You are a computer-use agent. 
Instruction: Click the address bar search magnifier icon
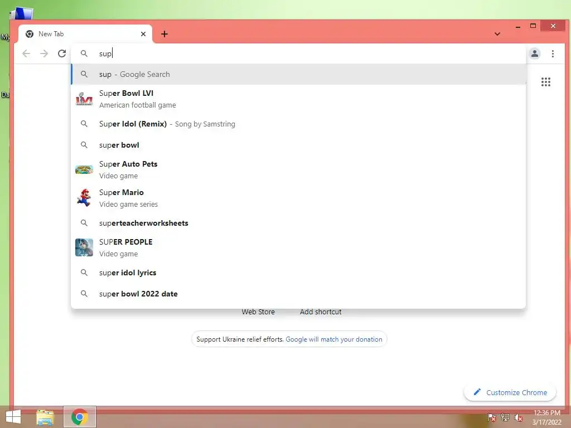(84, 53)
